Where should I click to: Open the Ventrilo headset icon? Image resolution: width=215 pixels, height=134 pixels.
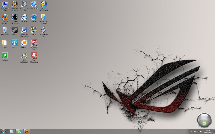click(x=24, y=18)
